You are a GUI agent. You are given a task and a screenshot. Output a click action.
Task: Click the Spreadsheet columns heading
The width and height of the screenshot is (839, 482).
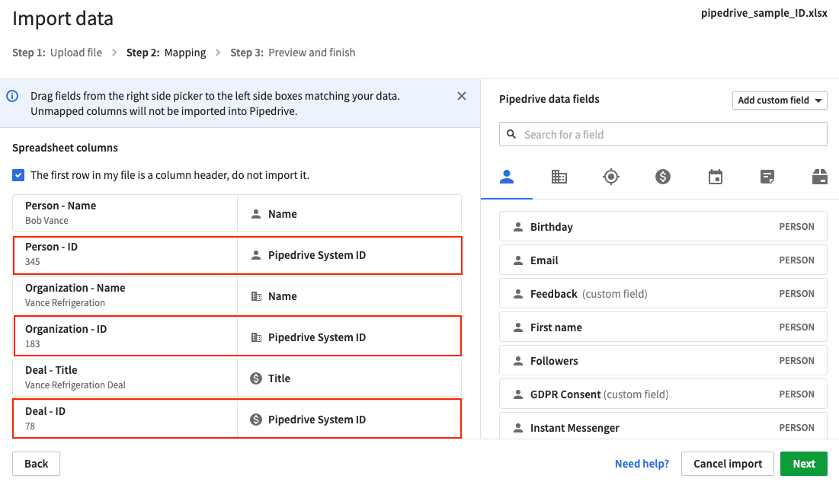tap(66, 148)
